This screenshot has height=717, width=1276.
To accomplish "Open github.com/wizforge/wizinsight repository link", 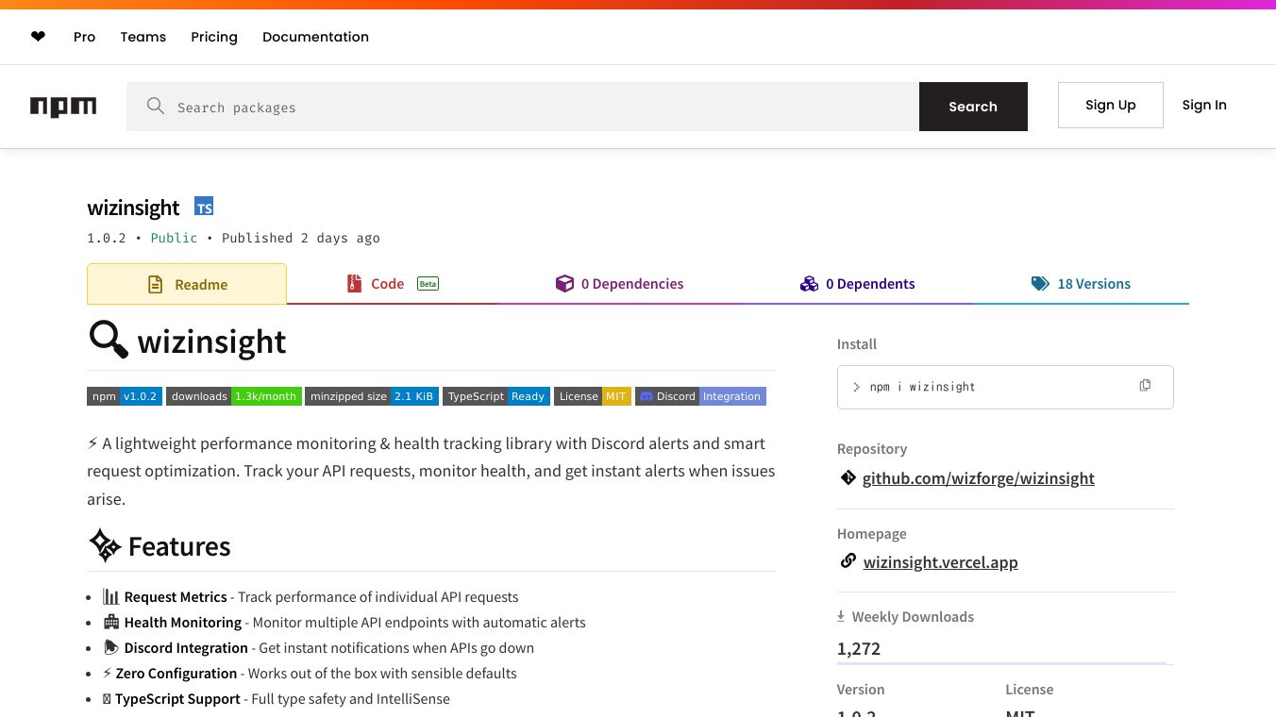I will point(979,478).
